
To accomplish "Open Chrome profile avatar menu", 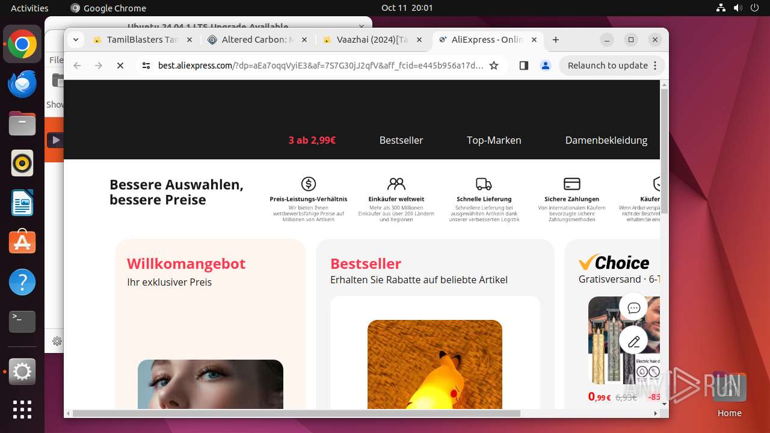I will click(x=546, y=66).
